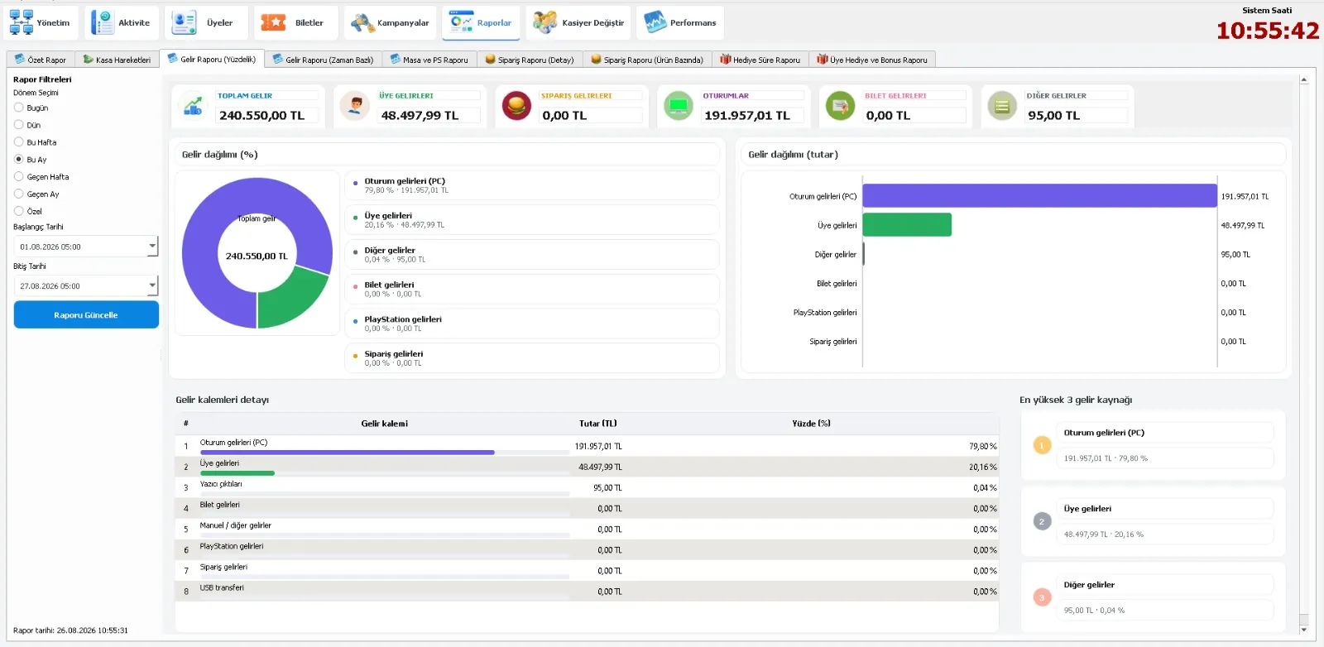Click Tutar (TL) column header
The image size is (1324, 647).
click(597, 424)
